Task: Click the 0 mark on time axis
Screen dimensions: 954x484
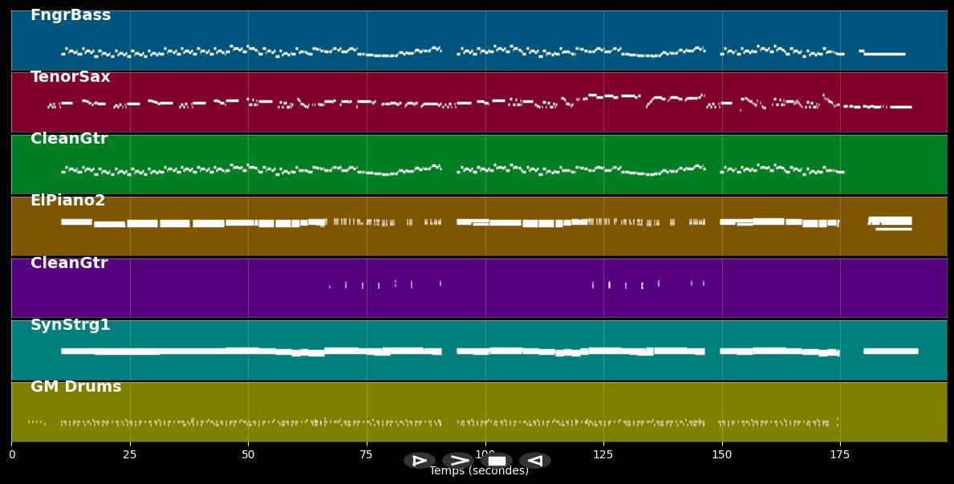Action: click(x=12, y=455)
